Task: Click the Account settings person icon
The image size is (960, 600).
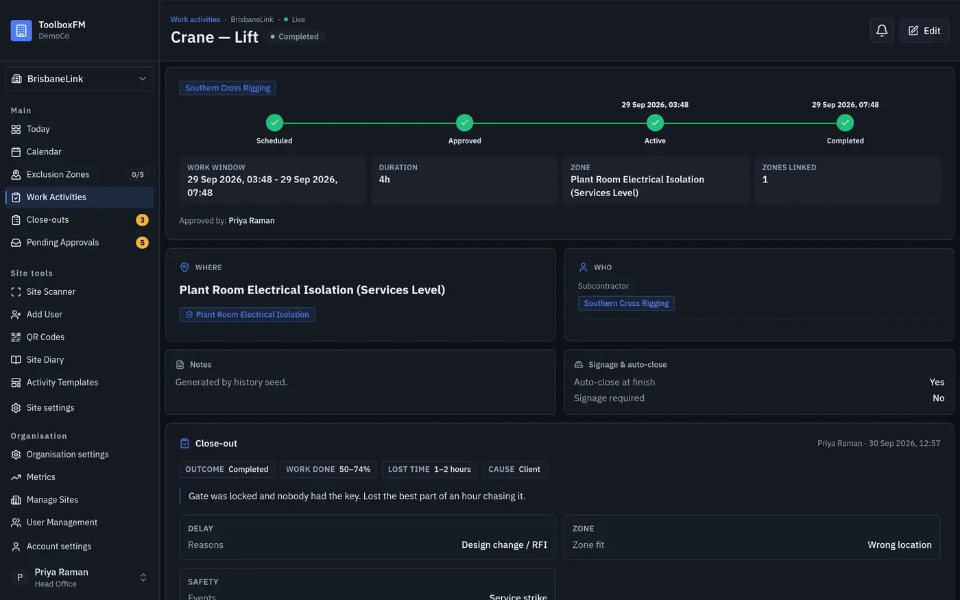Action: (x=16, y=547)
